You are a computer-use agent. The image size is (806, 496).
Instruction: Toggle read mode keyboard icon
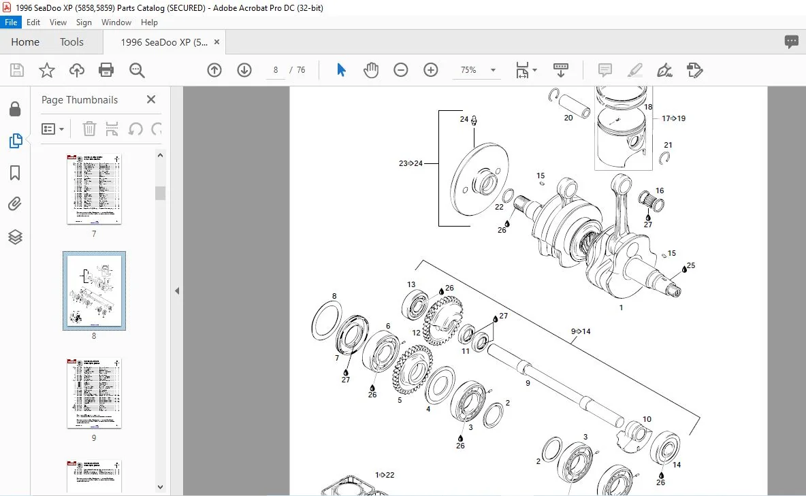pos(560,70)
